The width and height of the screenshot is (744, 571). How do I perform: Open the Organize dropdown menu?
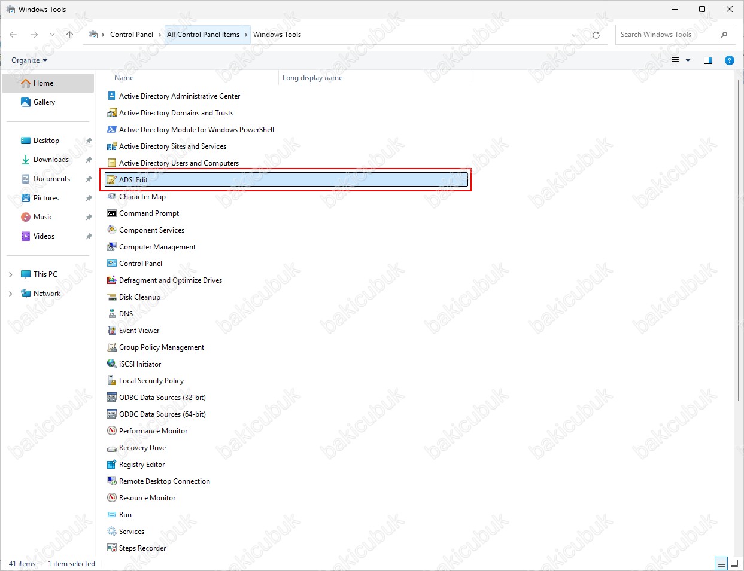pyautogui.click(x=29, y=60)
